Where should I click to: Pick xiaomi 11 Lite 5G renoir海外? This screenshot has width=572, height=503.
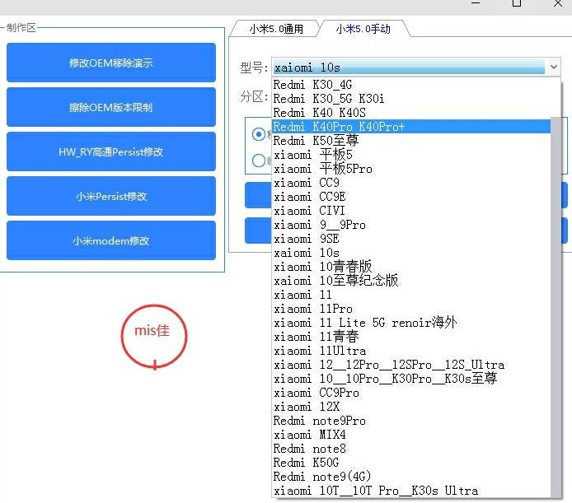tap(364, 323)
